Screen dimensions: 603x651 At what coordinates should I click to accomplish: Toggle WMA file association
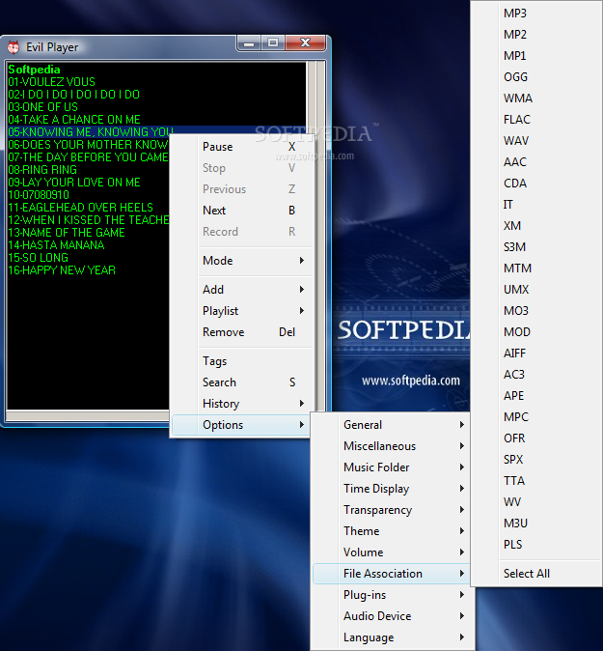(536, 99)
